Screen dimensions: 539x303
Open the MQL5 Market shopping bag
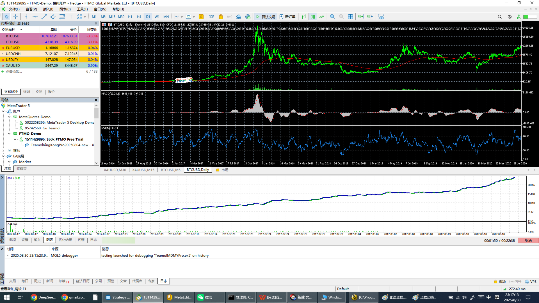[221, 17]
